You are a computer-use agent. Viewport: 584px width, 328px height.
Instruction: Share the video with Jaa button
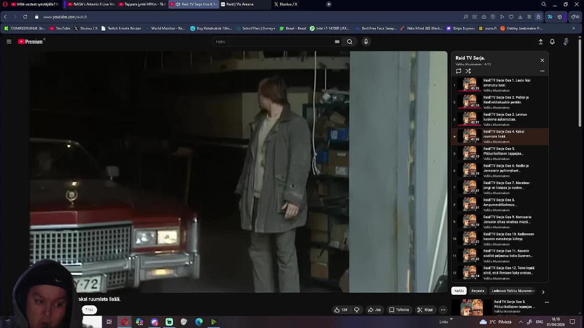pyautogui.click(x=375, y=310)
